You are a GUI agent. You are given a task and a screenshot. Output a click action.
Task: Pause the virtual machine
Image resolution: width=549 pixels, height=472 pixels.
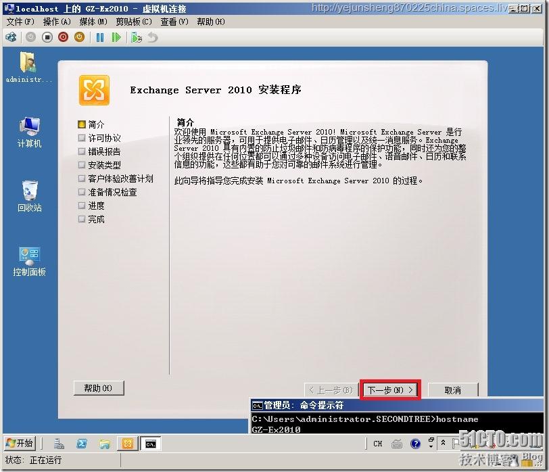tap(100, 37)
